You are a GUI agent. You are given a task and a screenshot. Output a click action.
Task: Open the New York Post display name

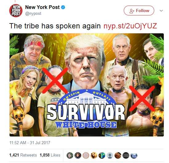[x=42, y=7]
